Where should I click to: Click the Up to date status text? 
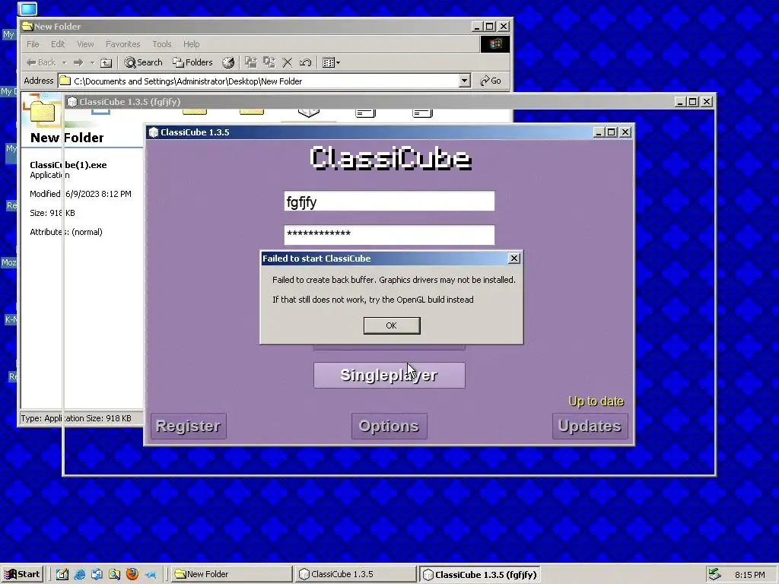596,401
